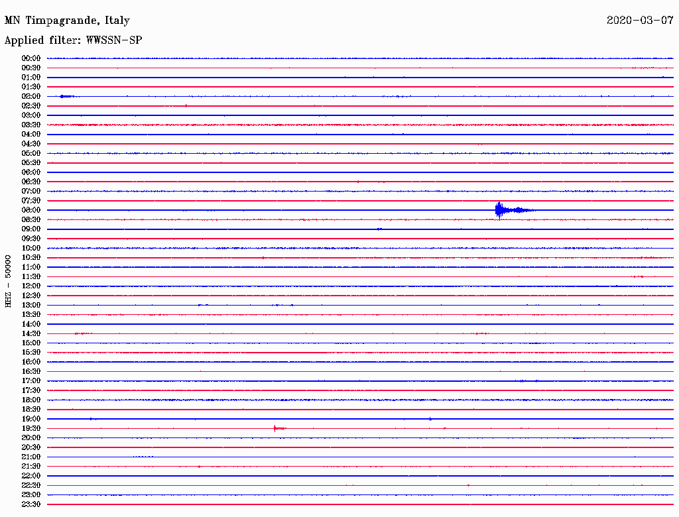The image size is (679, 517).
Task: Click the red noise near the end of the 00:30 trace
Action: [644, 68]
